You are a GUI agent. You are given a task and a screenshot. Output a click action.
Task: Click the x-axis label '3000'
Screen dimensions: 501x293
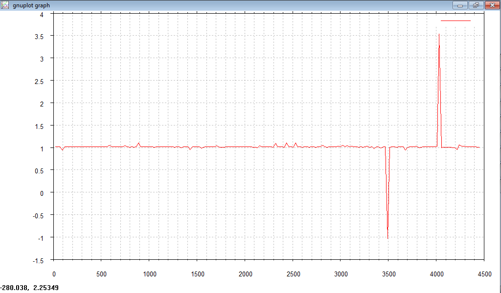coord(341,274)
